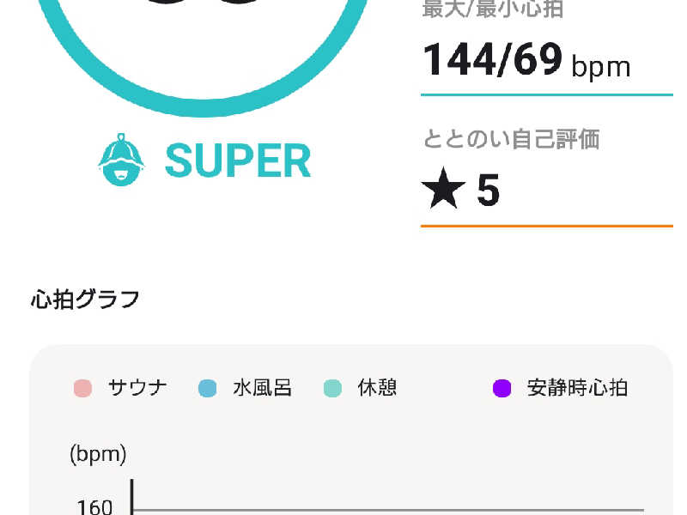687x515 pixels.
Task: Select the blue 水風呂 legend dot
Action: [207, 388]
